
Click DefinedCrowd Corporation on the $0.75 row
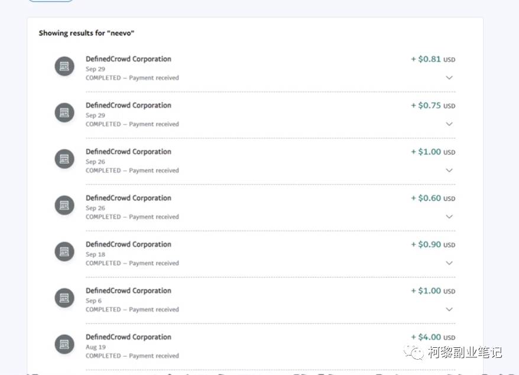coord(128,105)
